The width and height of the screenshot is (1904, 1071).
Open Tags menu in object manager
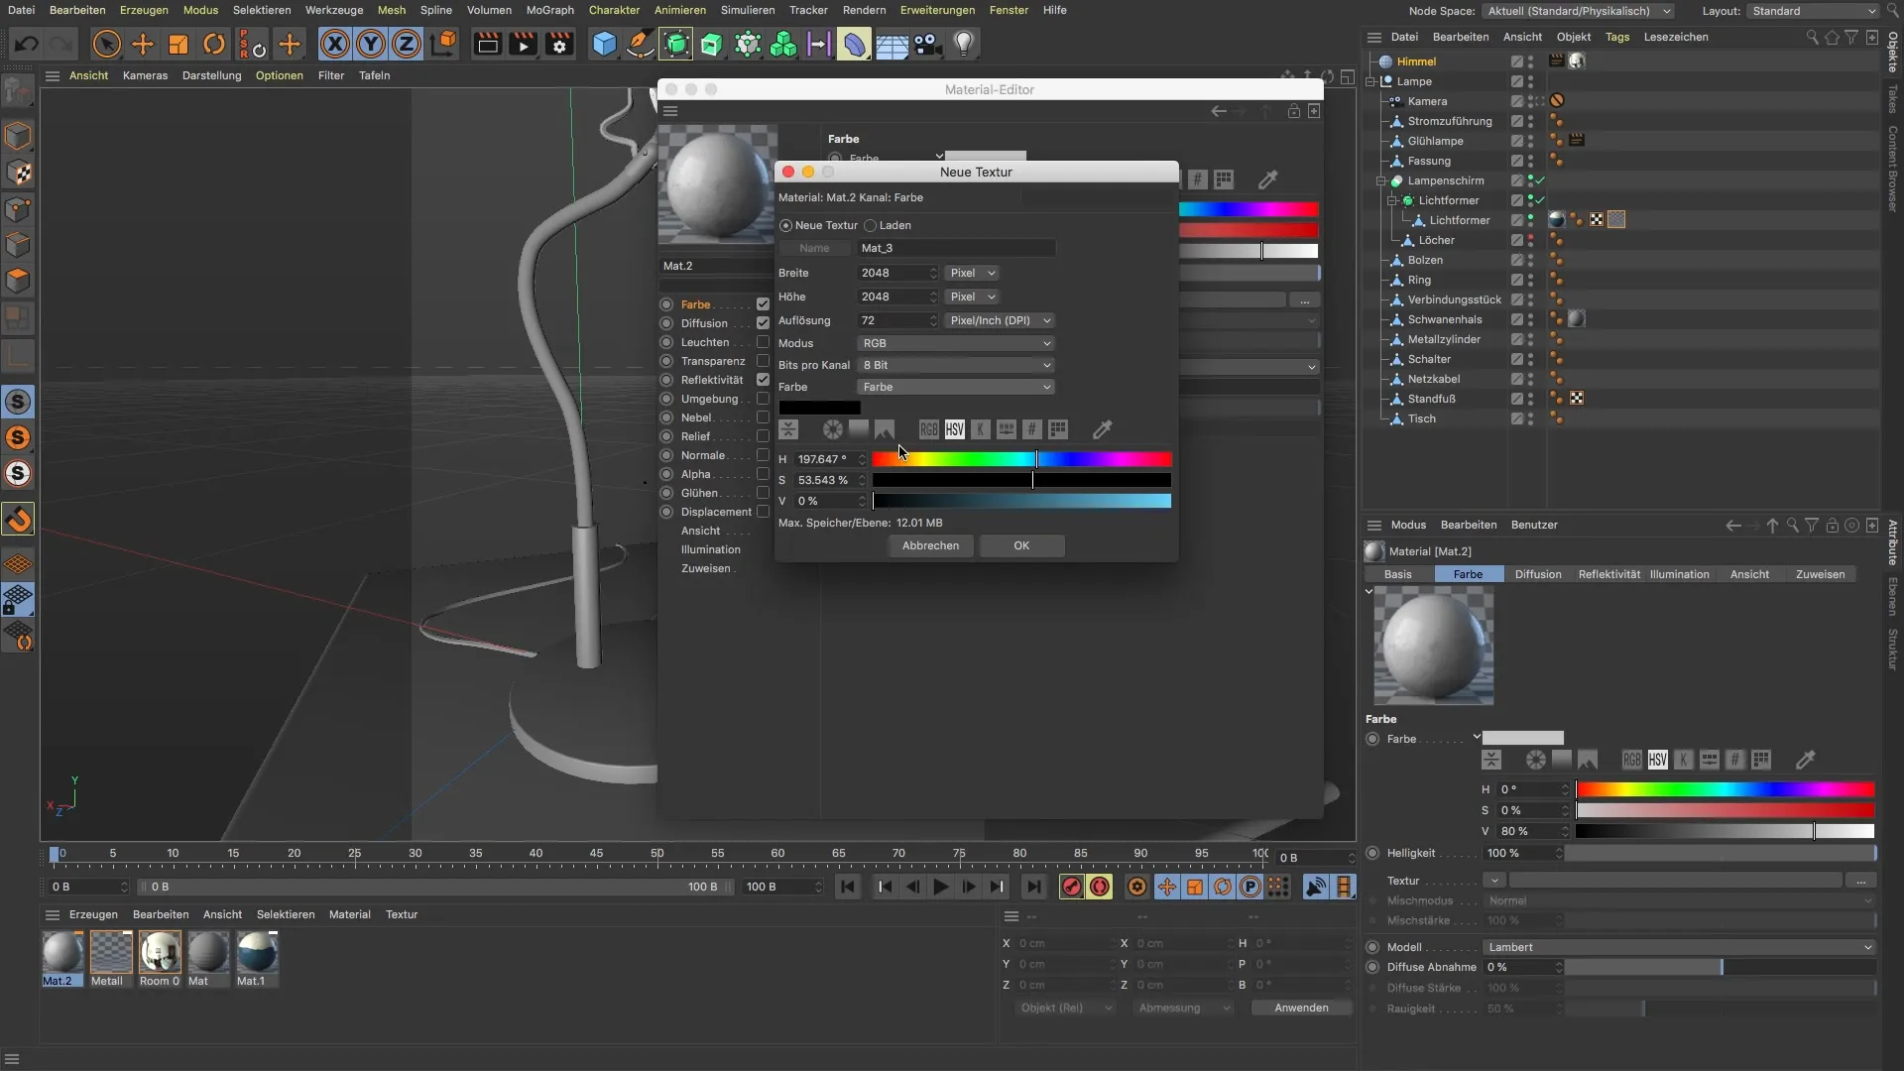[x=1617, y=37]
